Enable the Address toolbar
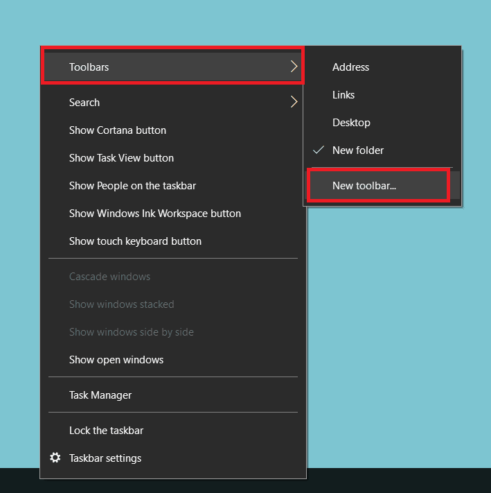The image size is (491, 493). [x=383, y=67]
